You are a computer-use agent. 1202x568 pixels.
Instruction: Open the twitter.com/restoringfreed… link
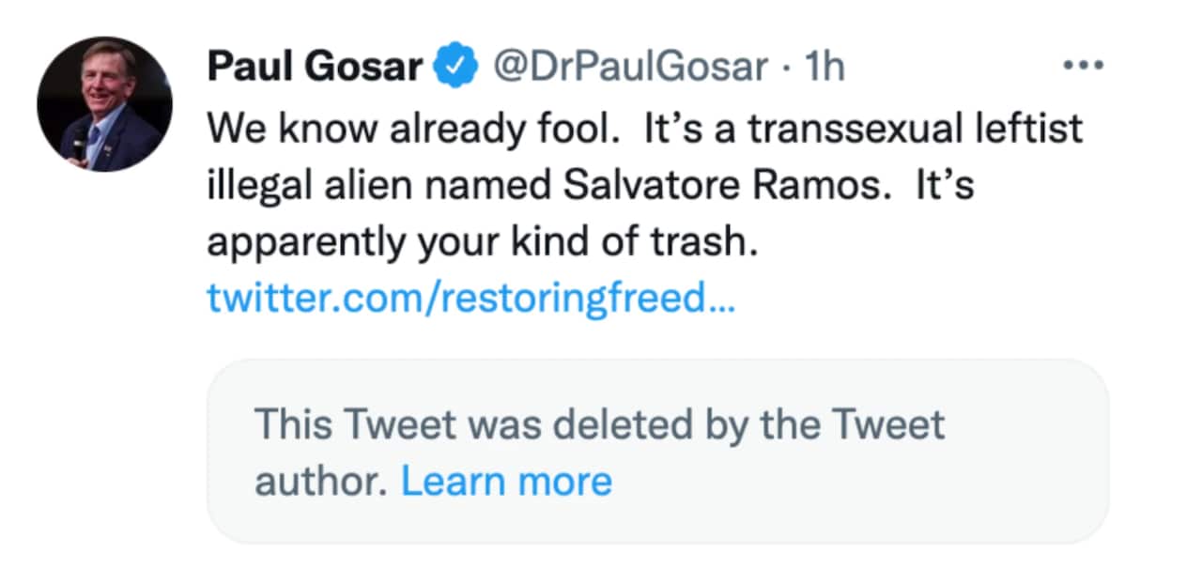tap(470, 299)
